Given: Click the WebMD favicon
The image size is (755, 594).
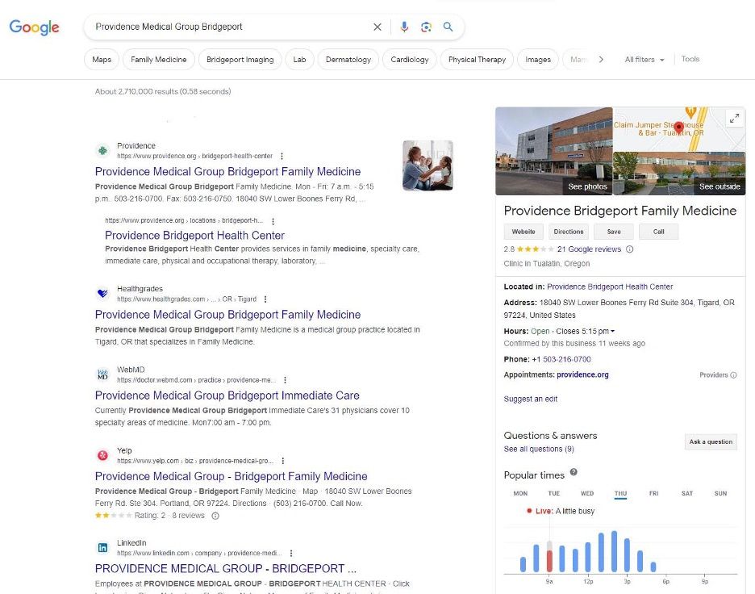Looking at the screenshot, I should coord(102,374).
